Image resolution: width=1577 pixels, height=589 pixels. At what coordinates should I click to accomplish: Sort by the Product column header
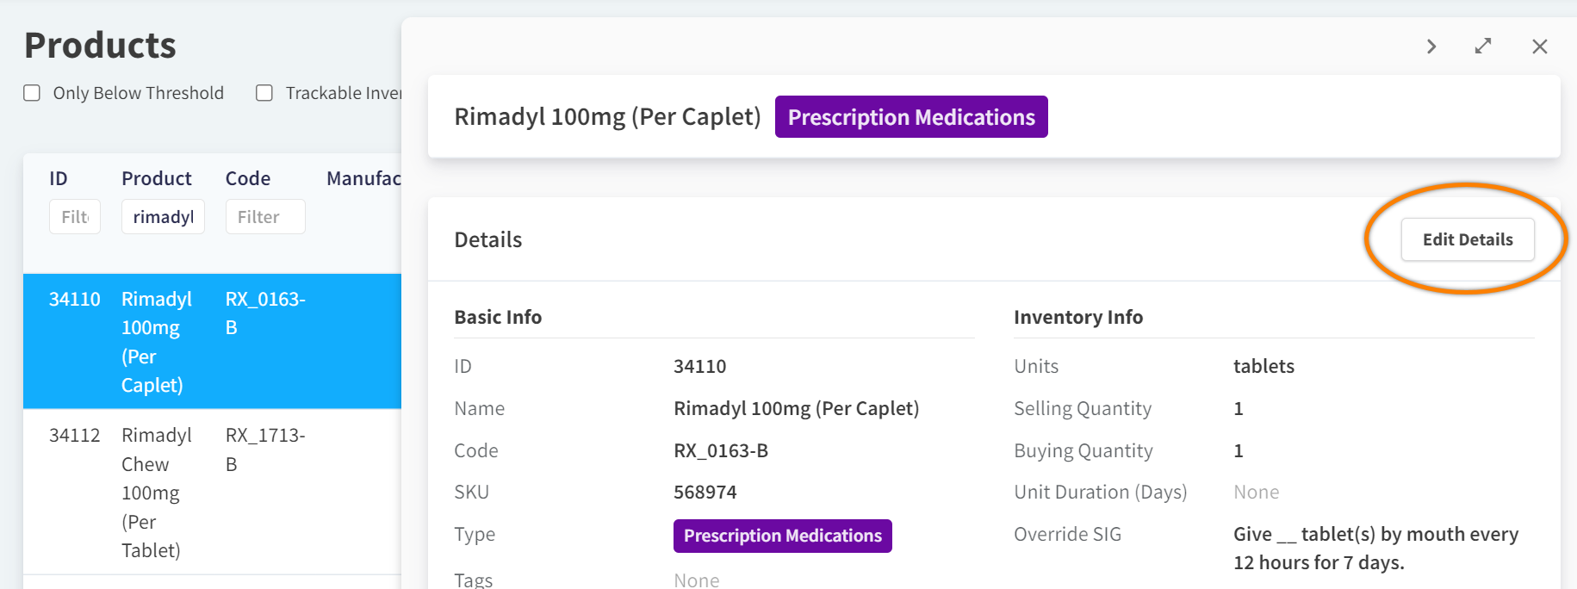(156, 178)
